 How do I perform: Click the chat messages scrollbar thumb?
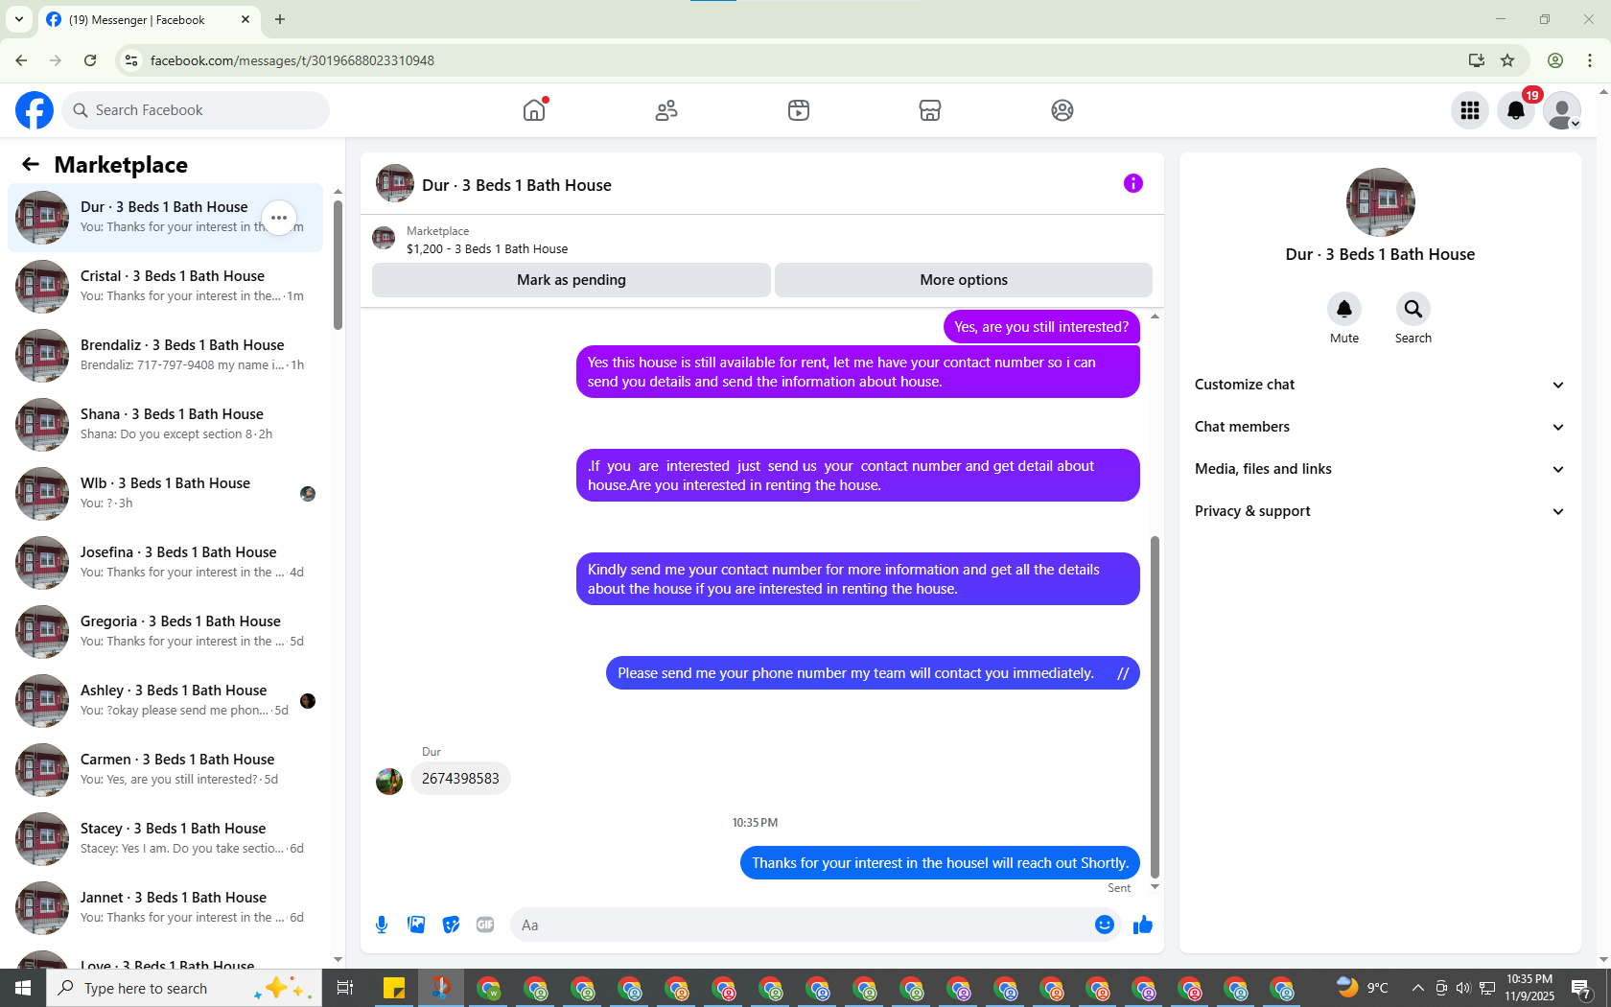coord(1155,707)
